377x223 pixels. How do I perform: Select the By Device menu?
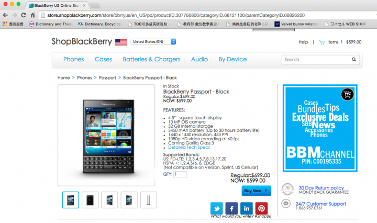pyautogui.click(x=232, y=59)
